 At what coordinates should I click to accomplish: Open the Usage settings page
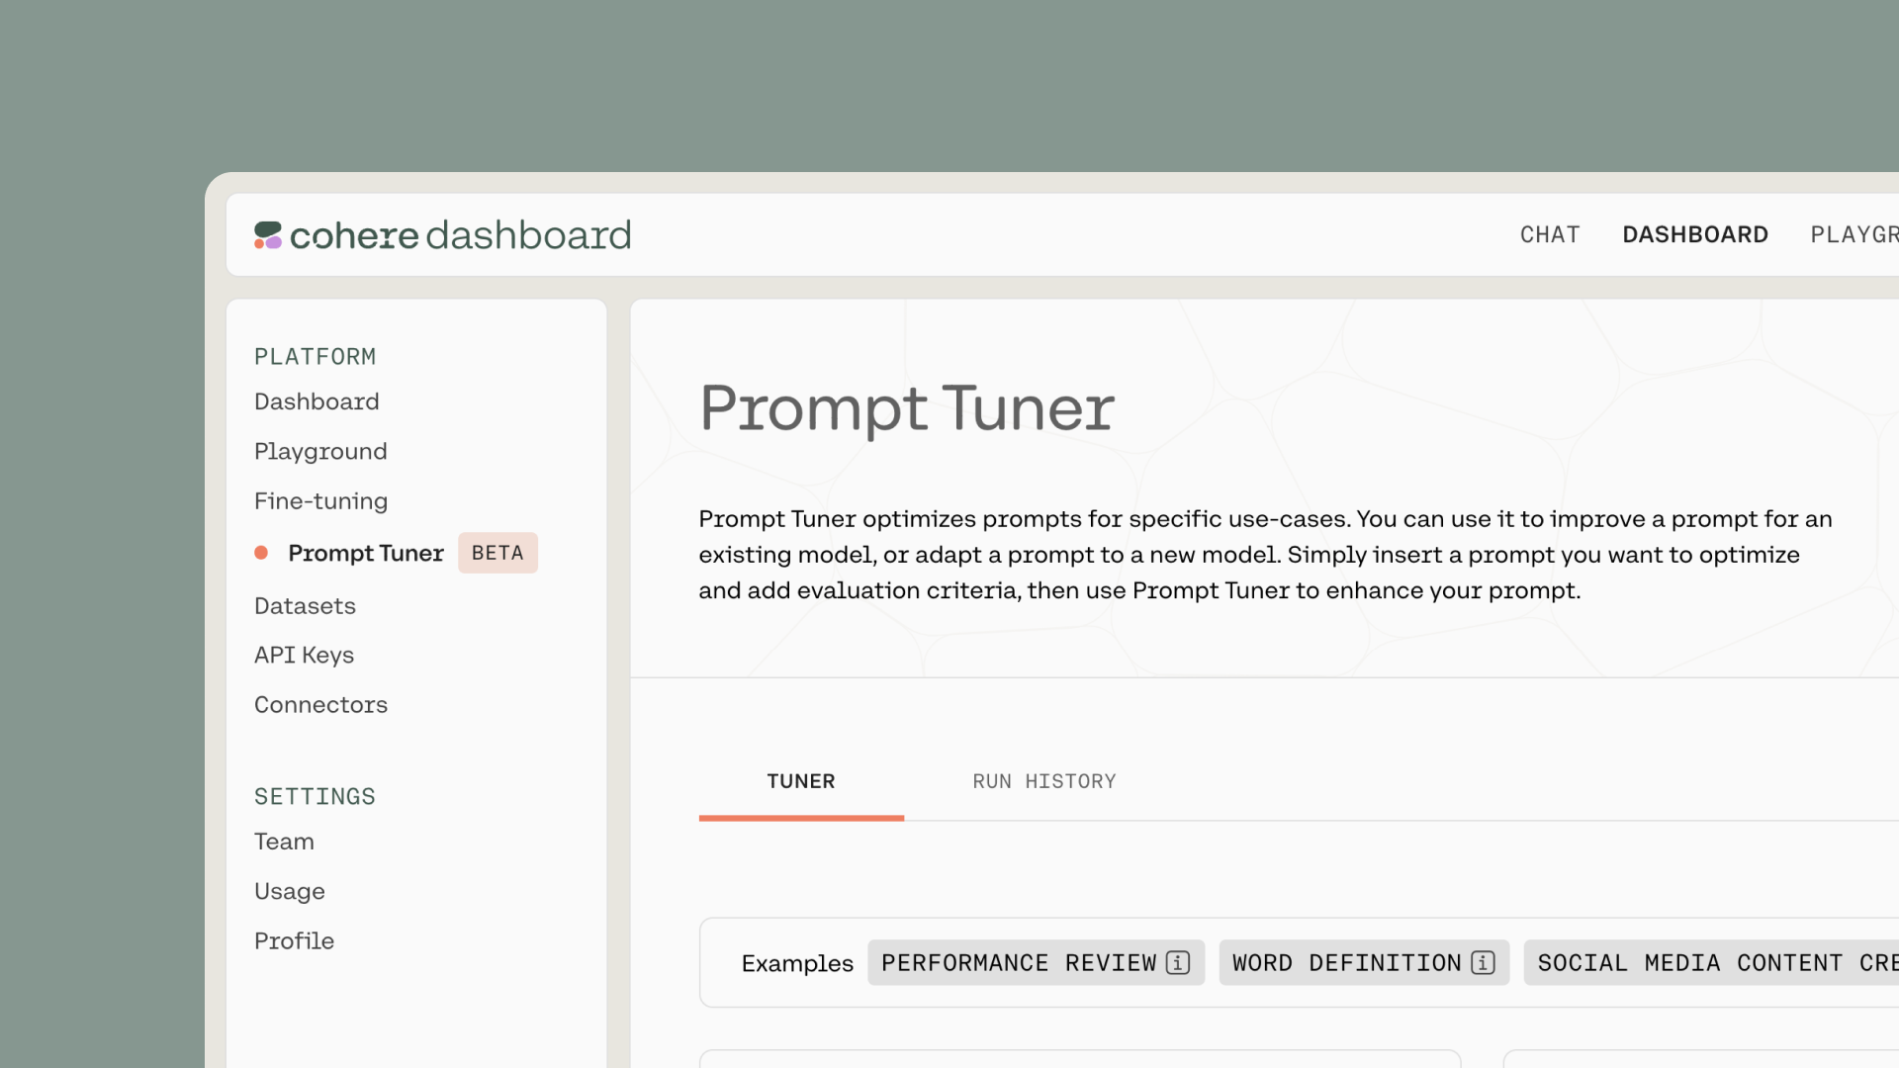click(x=290, y=891)
